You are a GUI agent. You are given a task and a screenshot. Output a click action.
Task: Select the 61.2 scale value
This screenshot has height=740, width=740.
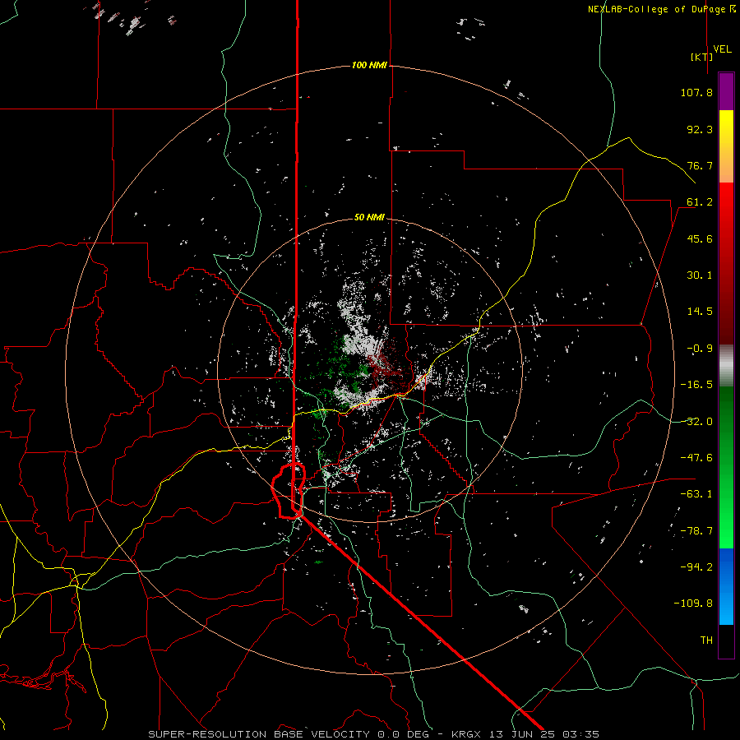click(x=700, y=202)
